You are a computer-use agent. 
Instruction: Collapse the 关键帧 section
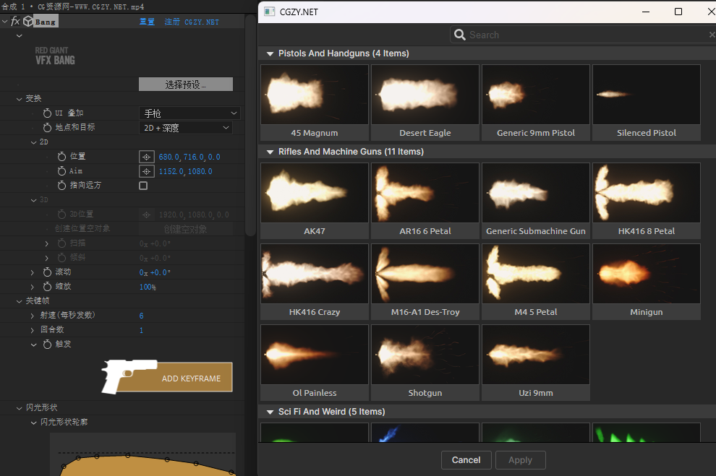tap(20, 301)
